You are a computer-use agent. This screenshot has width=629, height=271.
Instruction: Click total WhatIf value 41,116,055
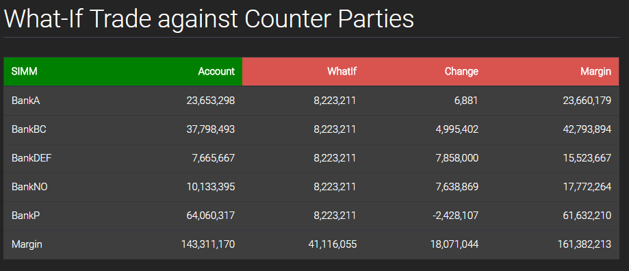tap(332, 244)
